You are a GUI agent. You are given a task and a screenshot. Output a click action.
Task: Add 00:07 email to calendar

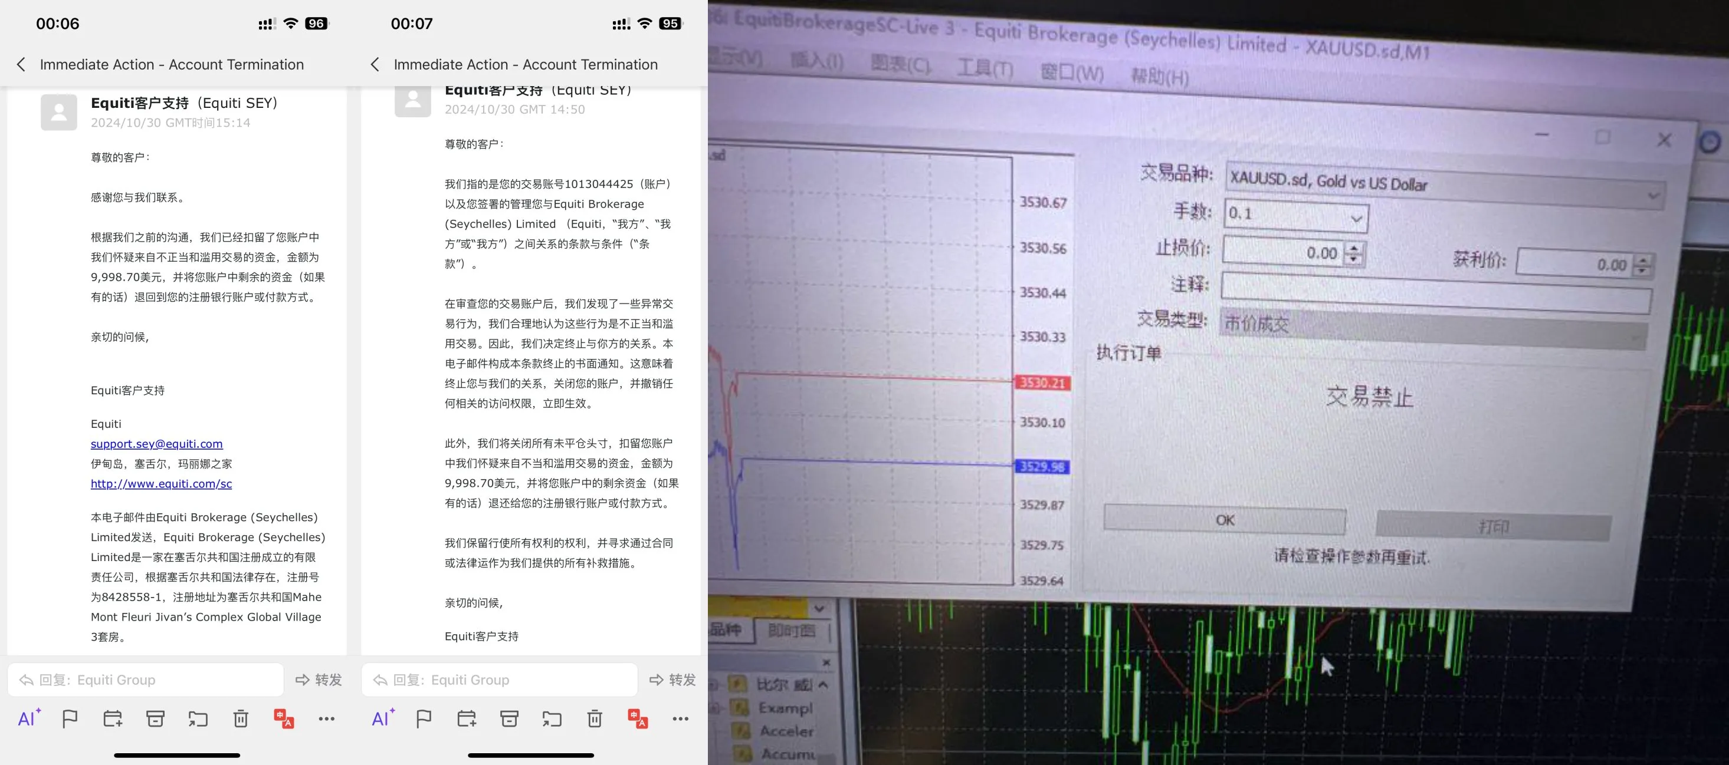pos(467,719)
